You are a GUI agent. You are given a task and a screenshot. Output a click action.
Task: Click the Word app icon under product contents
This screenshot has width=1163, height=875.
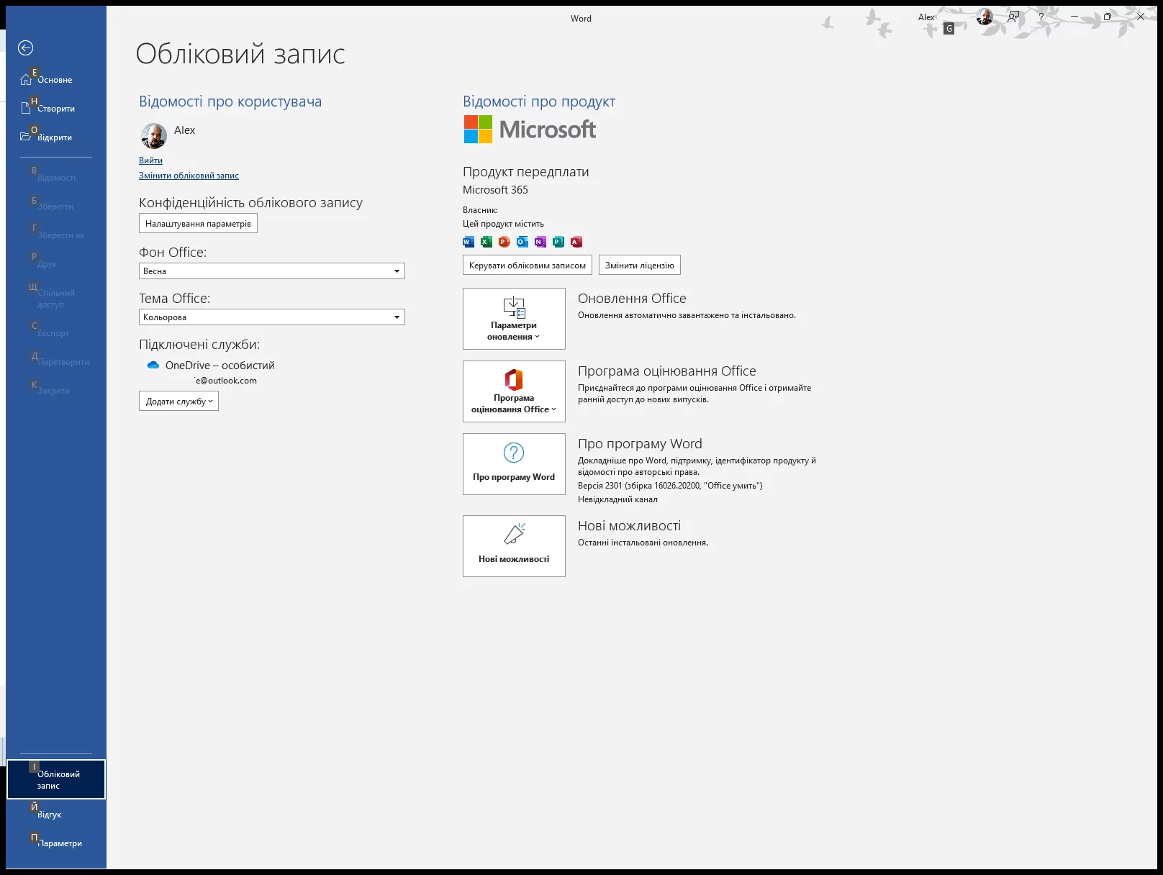tap(468, 242)
